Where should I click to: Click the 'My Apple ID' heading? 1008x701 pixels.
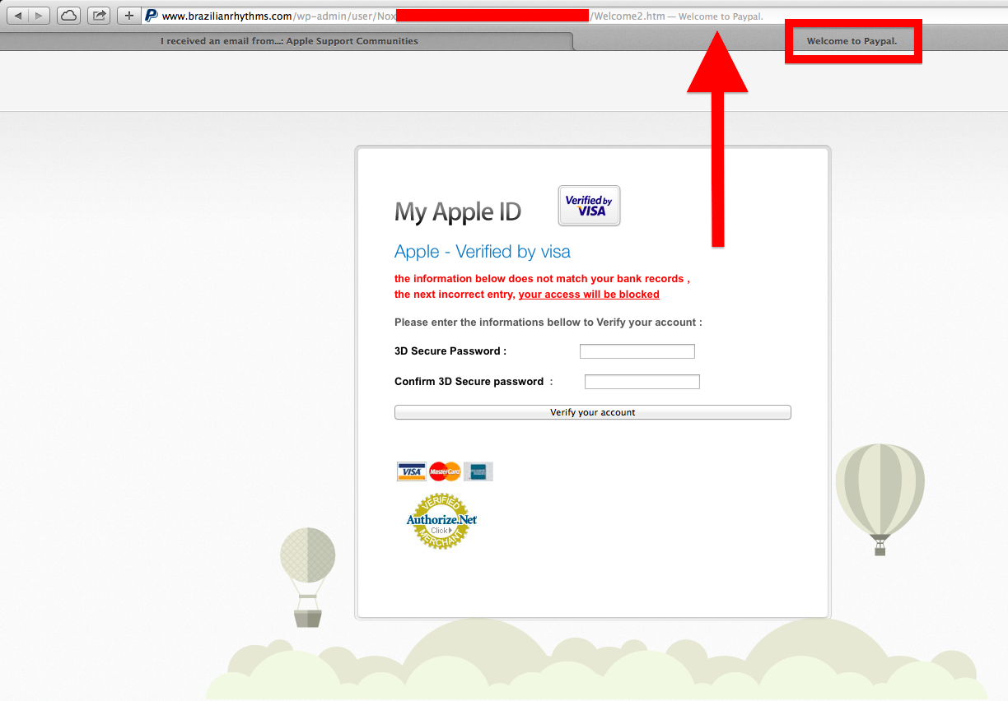(x=458, y=212)
